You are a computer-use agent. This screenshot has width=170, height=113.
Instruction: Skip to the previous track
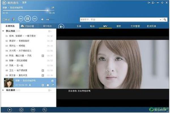[21, 19]
